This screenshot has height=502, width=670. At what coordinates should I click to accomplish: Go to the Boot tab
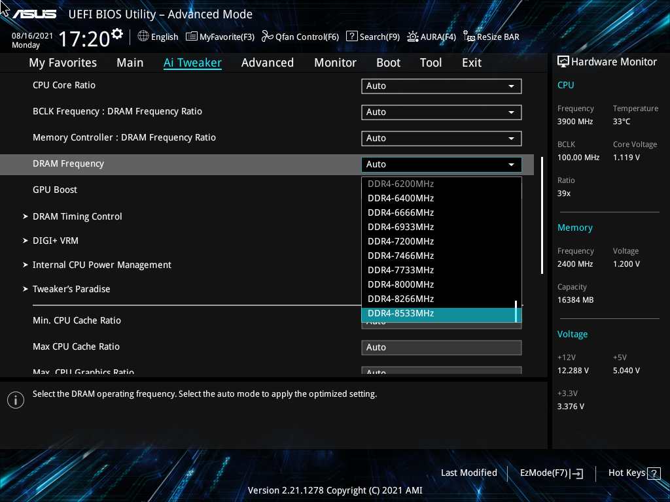(389, 63)
